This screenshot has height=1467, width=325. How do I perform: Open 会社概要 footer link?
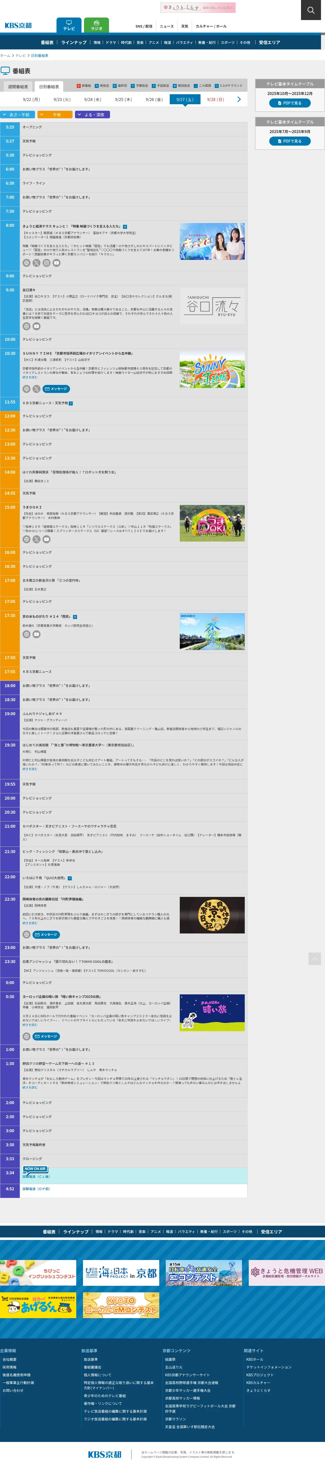[x=10, y=1359]
